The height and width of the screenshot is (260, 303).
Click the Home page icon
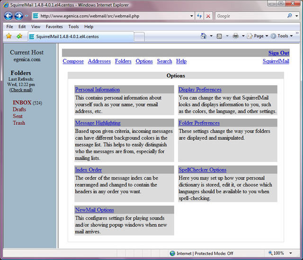[x=204, y=36]
